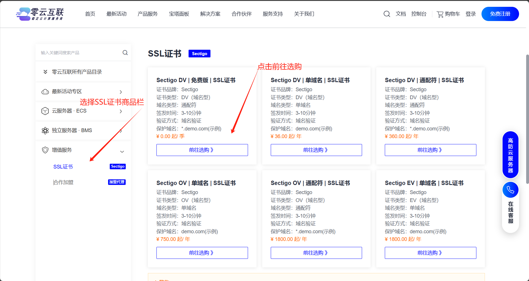Click 前往选购 for Sectigo DV 免费版
The image size is (529, 281).
[202, 150]
